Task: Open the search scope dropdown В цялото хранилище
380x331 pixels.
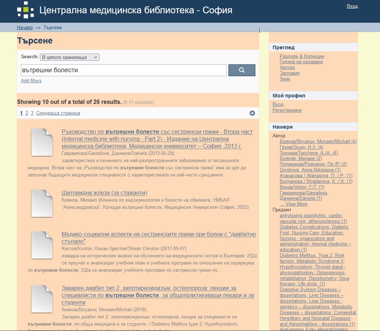Action: coord(69,57)
